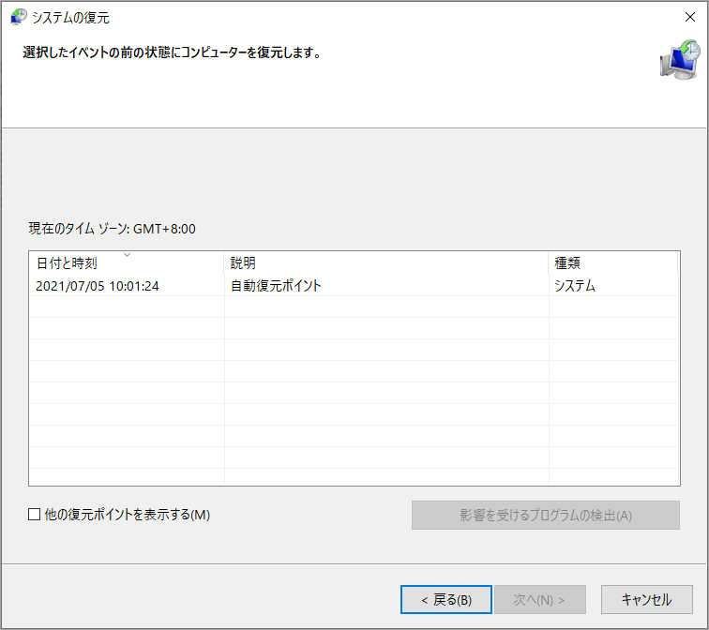Viewport: 709px width, 630px height.
Task: Click the 次へ(N) button
Action: point(540,600)
